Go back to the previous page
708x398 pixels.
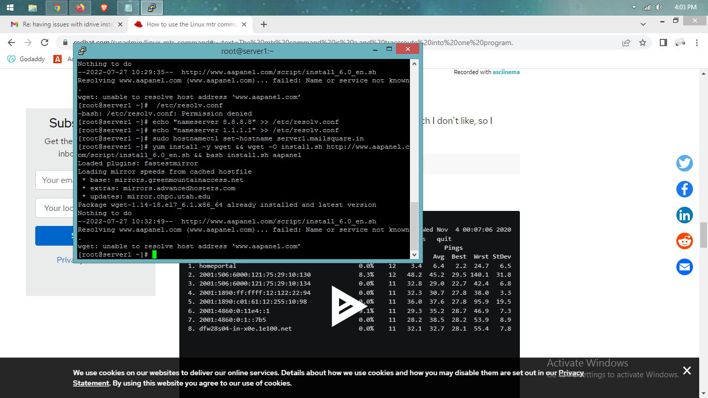point(11,42)
